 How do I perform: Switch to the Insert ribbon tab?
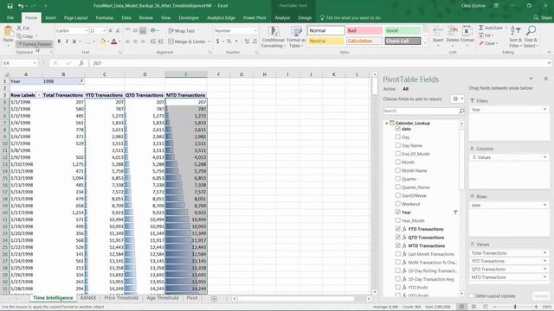point(50,17)
